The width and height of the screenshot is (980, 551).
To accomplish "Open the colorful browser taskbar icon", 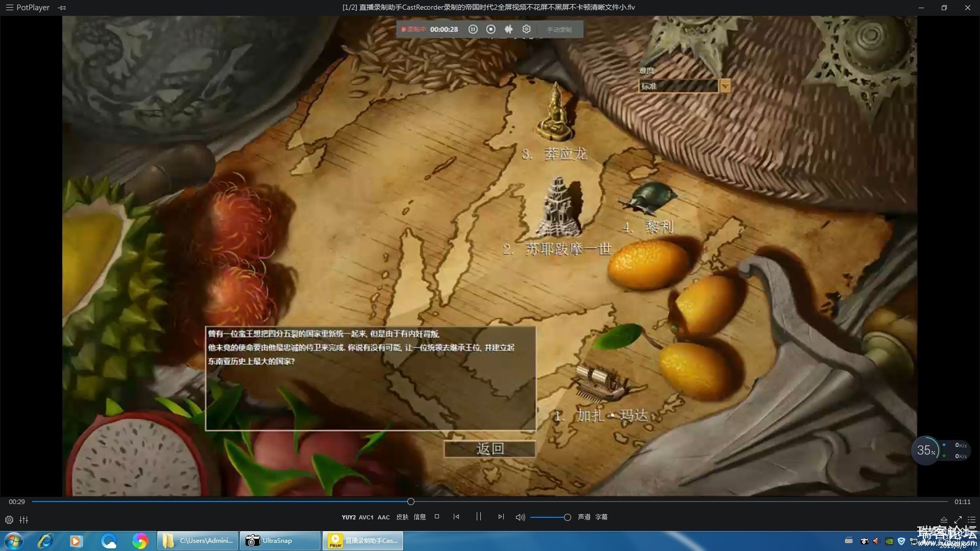I will [x=139, y=541].
